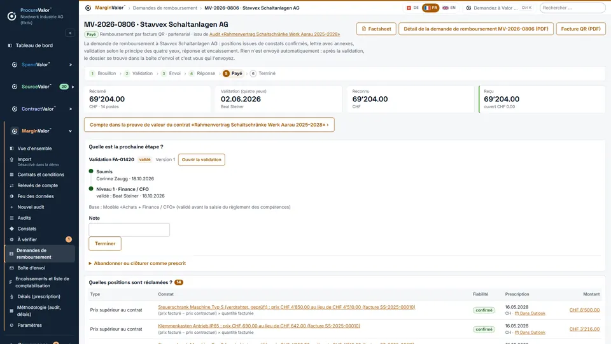The image size is (611, 344).
Task: Collapse the MarginValor section chevron
Action: [71, 131]
